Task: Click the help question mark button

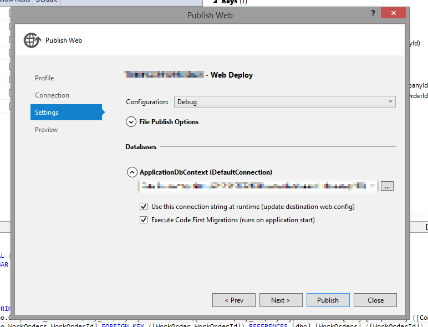Action: [373, 14]
